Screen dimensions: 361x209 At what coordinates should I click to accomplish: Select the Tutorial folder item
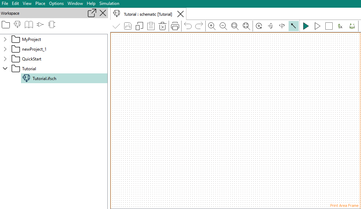pyautogui.click(x=29, y=69)
